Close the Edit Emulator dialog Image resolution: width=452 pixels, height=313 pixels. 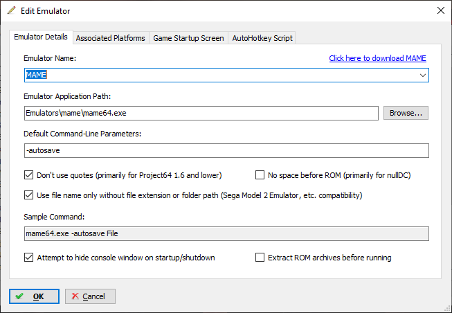tap(441, 10)
